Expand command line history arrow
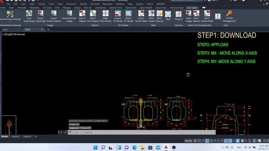The image size is (269, 151). click(214, 133)
